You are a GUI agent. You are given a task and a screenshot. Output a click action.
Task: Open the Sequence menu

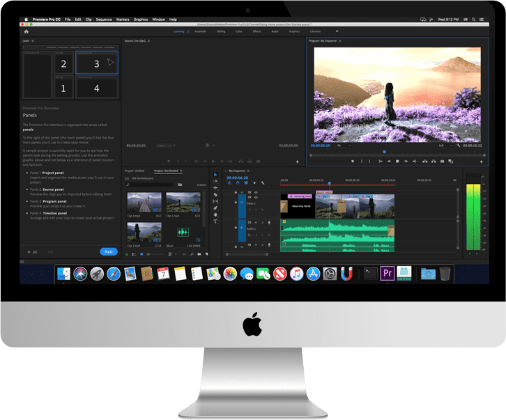pos(104,20)
